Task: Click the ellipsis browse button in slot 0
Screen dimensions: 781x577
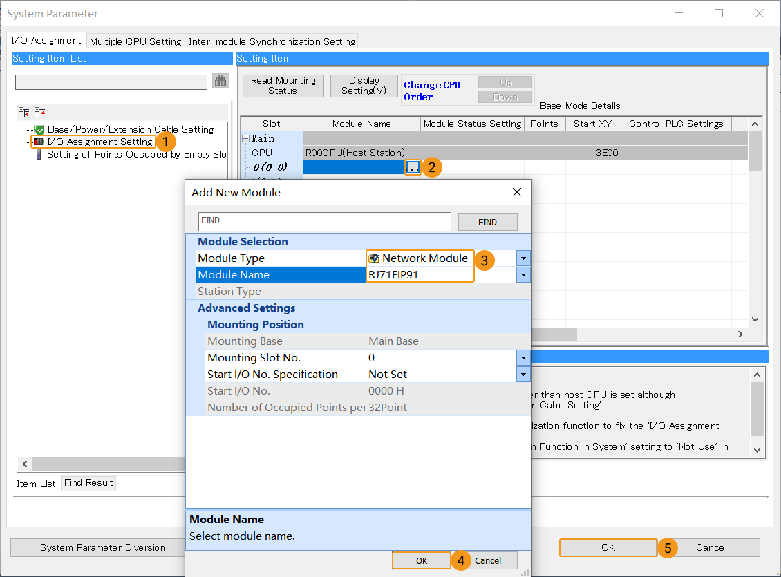Action: [x=413, y=167]
